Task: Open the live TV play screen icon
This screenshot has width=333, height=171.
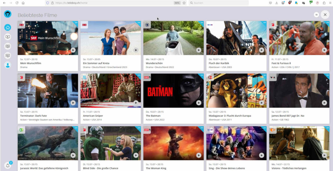Action: tap(8, 37)
